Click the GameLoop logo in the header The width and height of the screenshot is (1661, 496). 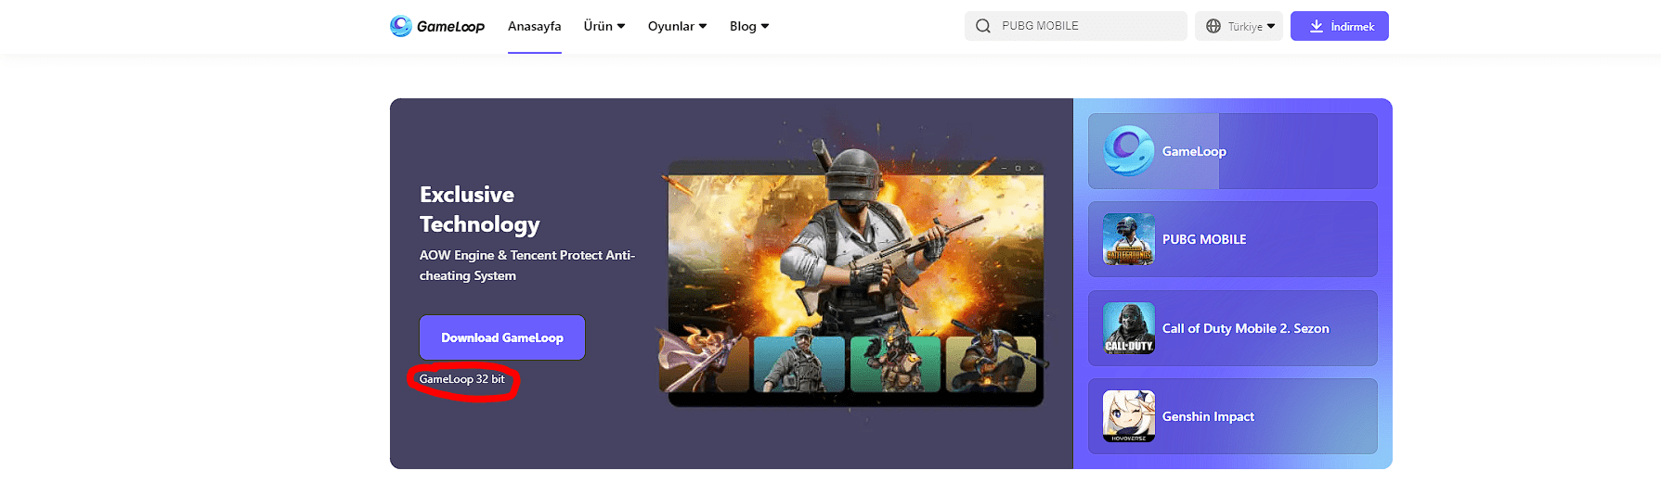tap(437, 26)
